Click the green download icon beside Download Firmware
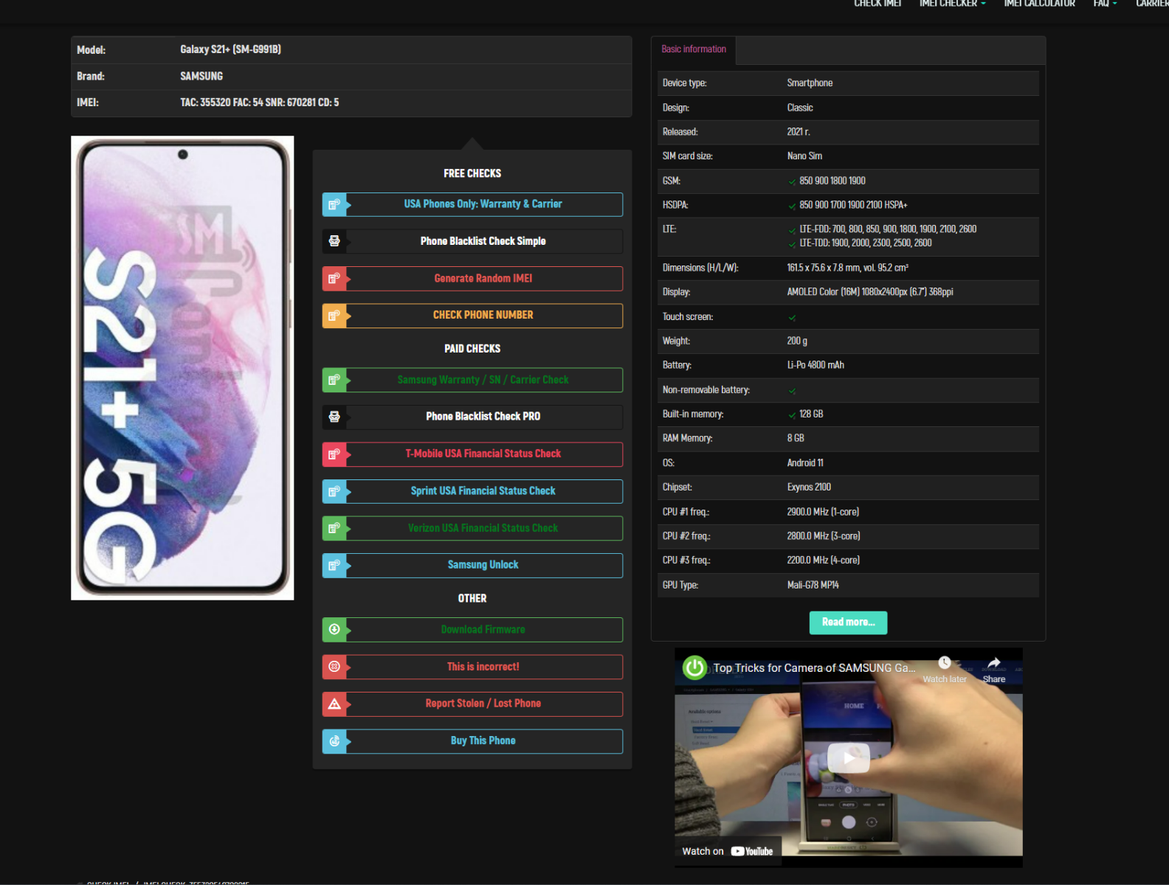This screenshot has width=1169, height=885. click(334, 630)
